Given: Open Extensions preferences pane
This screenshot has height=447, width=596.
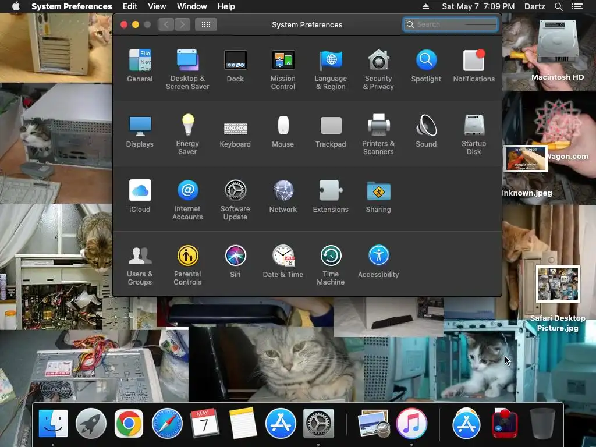Looking at the screenshot, I should (331, 196).
